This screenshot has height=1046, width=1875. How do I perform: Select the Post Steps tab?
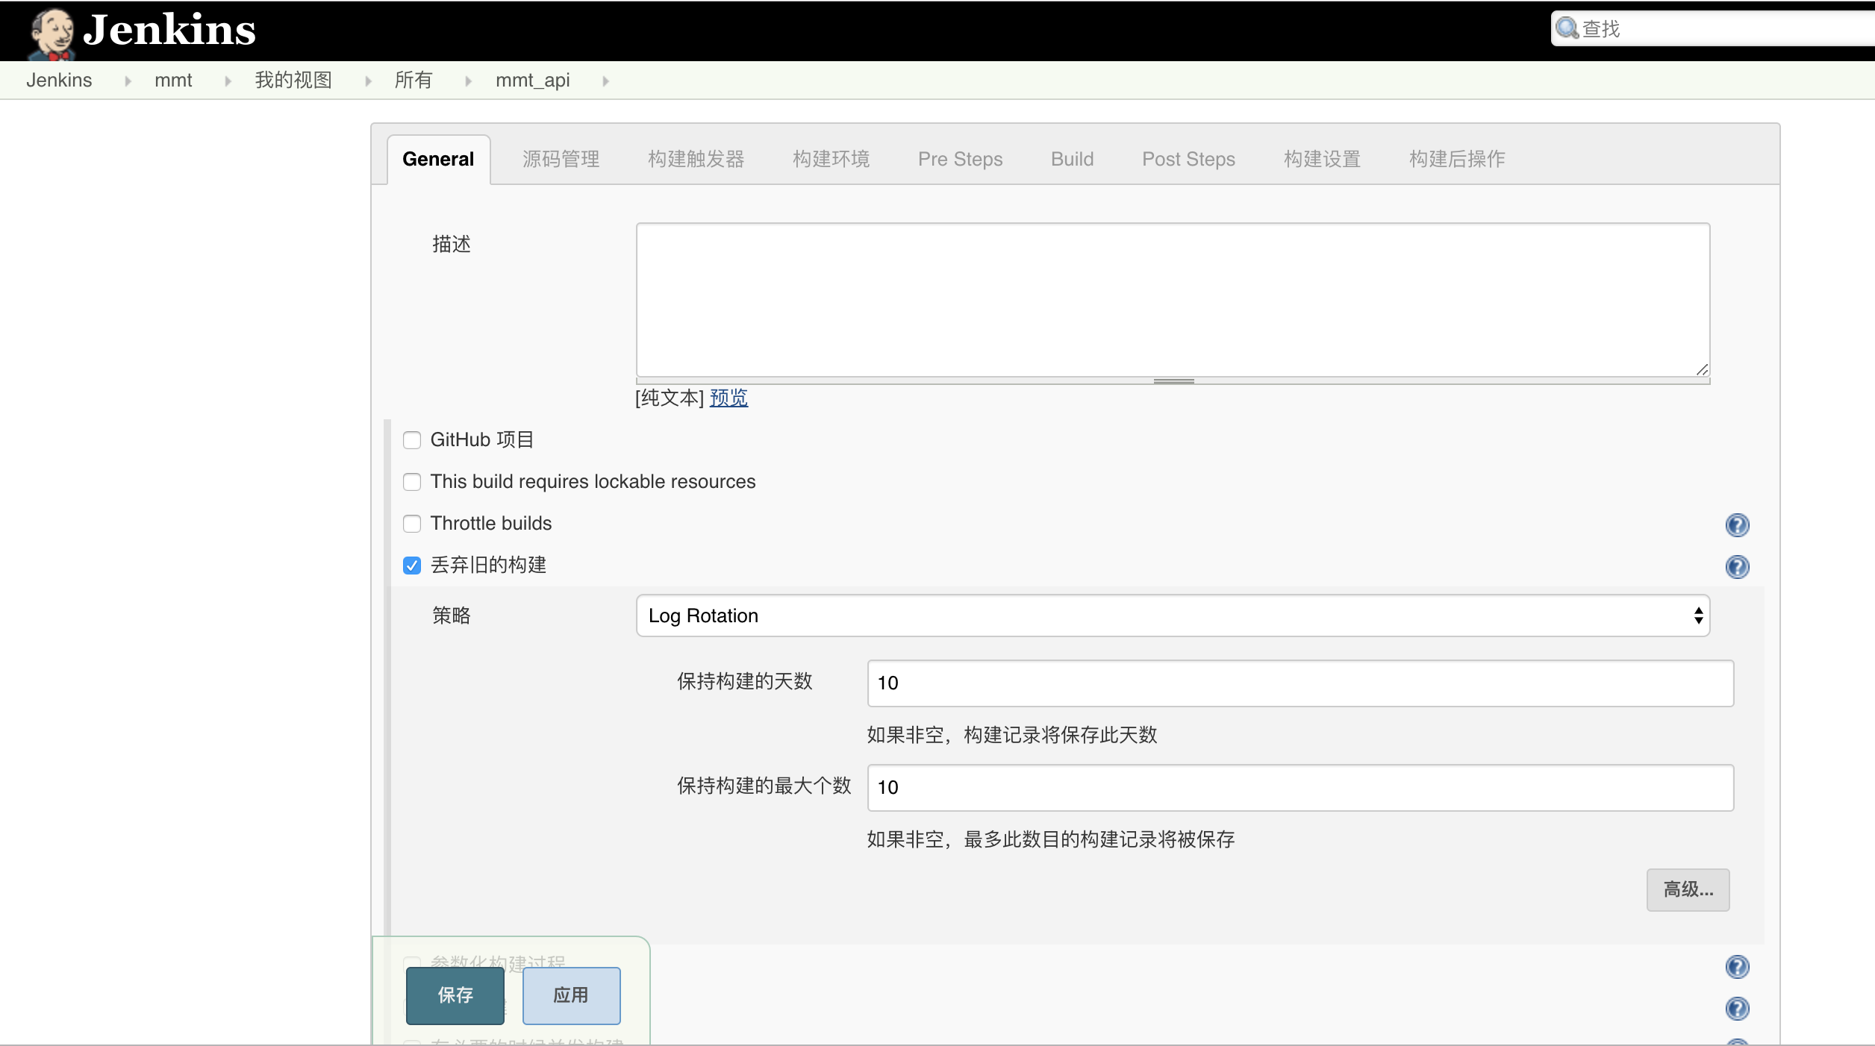[x=1188, y=159]
